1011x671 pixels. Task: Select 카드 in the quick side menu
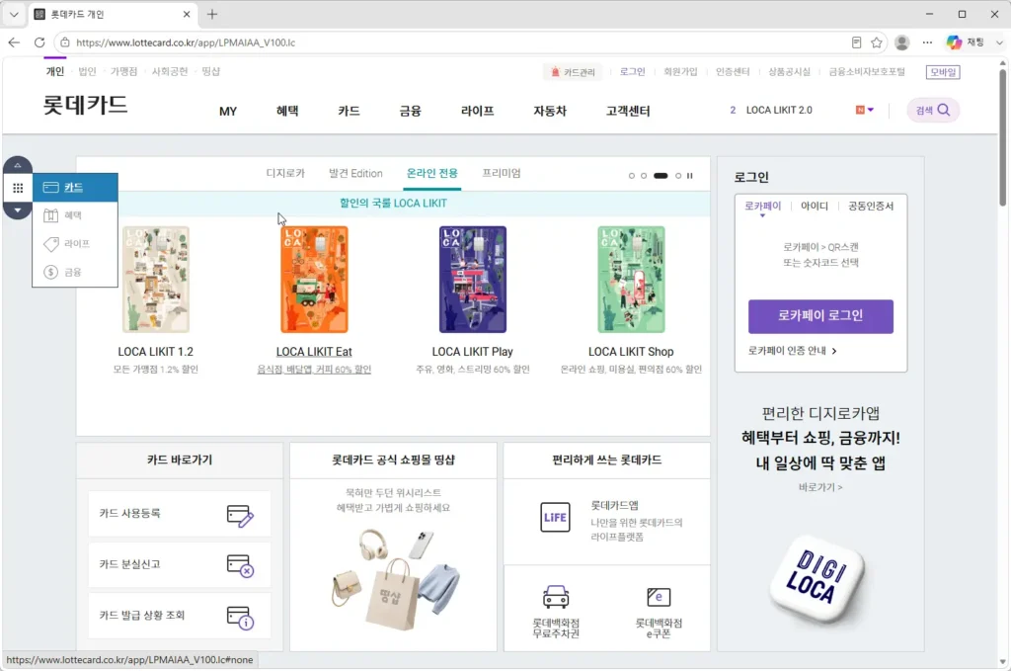click(75, 187)
